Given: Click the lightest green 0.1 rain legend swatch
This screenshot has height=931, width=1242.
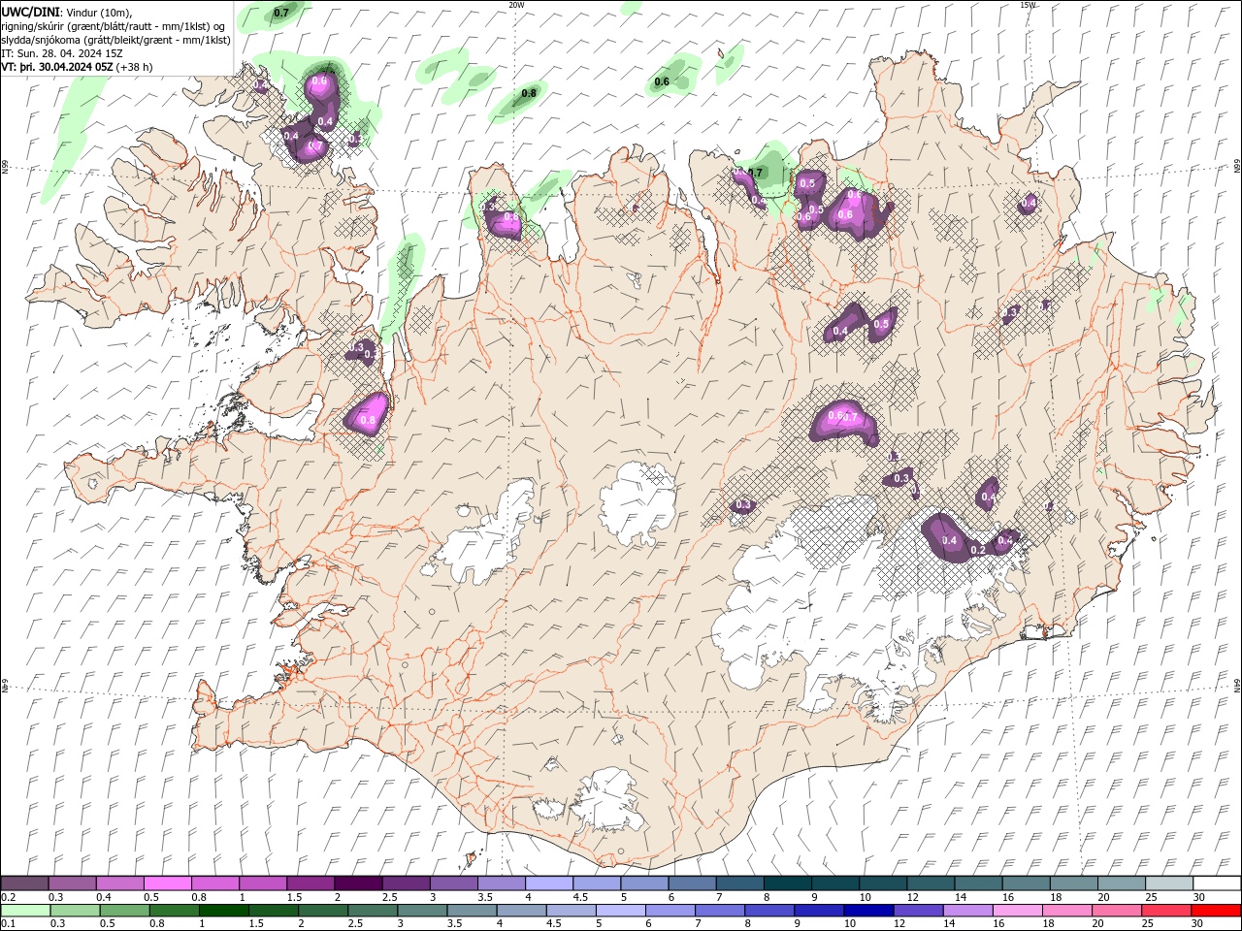Looking at the screenshot, I should [x=24, y=911].
